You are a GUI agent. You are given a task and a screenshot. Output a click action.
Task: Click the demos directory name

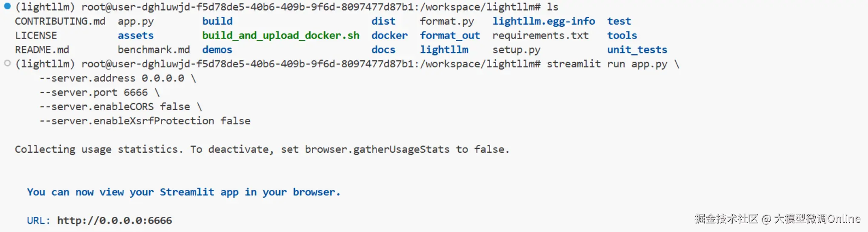point(217,50)
